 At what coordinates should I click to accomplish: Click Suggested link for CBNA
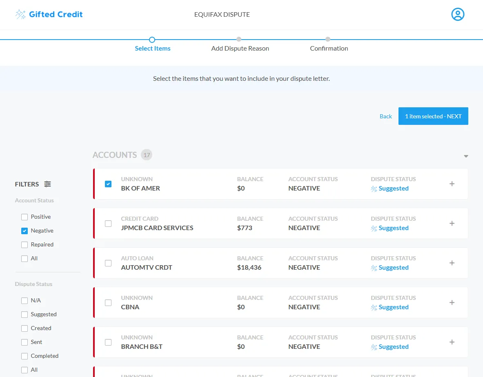(x=393, y=307)
